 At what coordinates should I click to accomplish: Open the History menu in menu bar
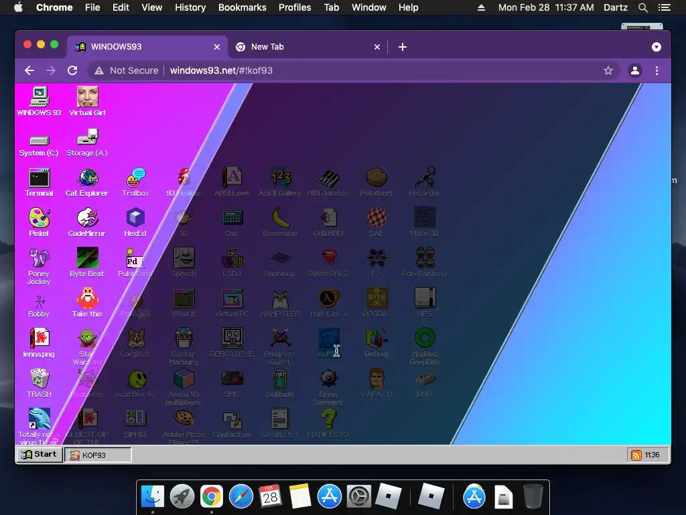[x=190, y=7]
